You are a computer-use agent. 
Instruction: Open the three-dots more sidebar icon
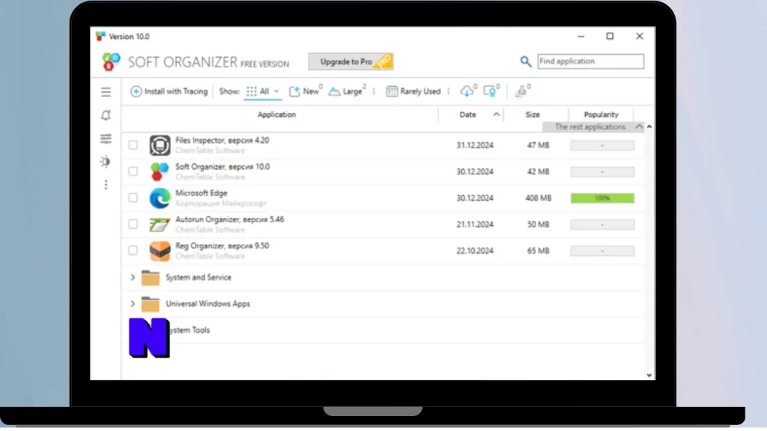point(106,185)
